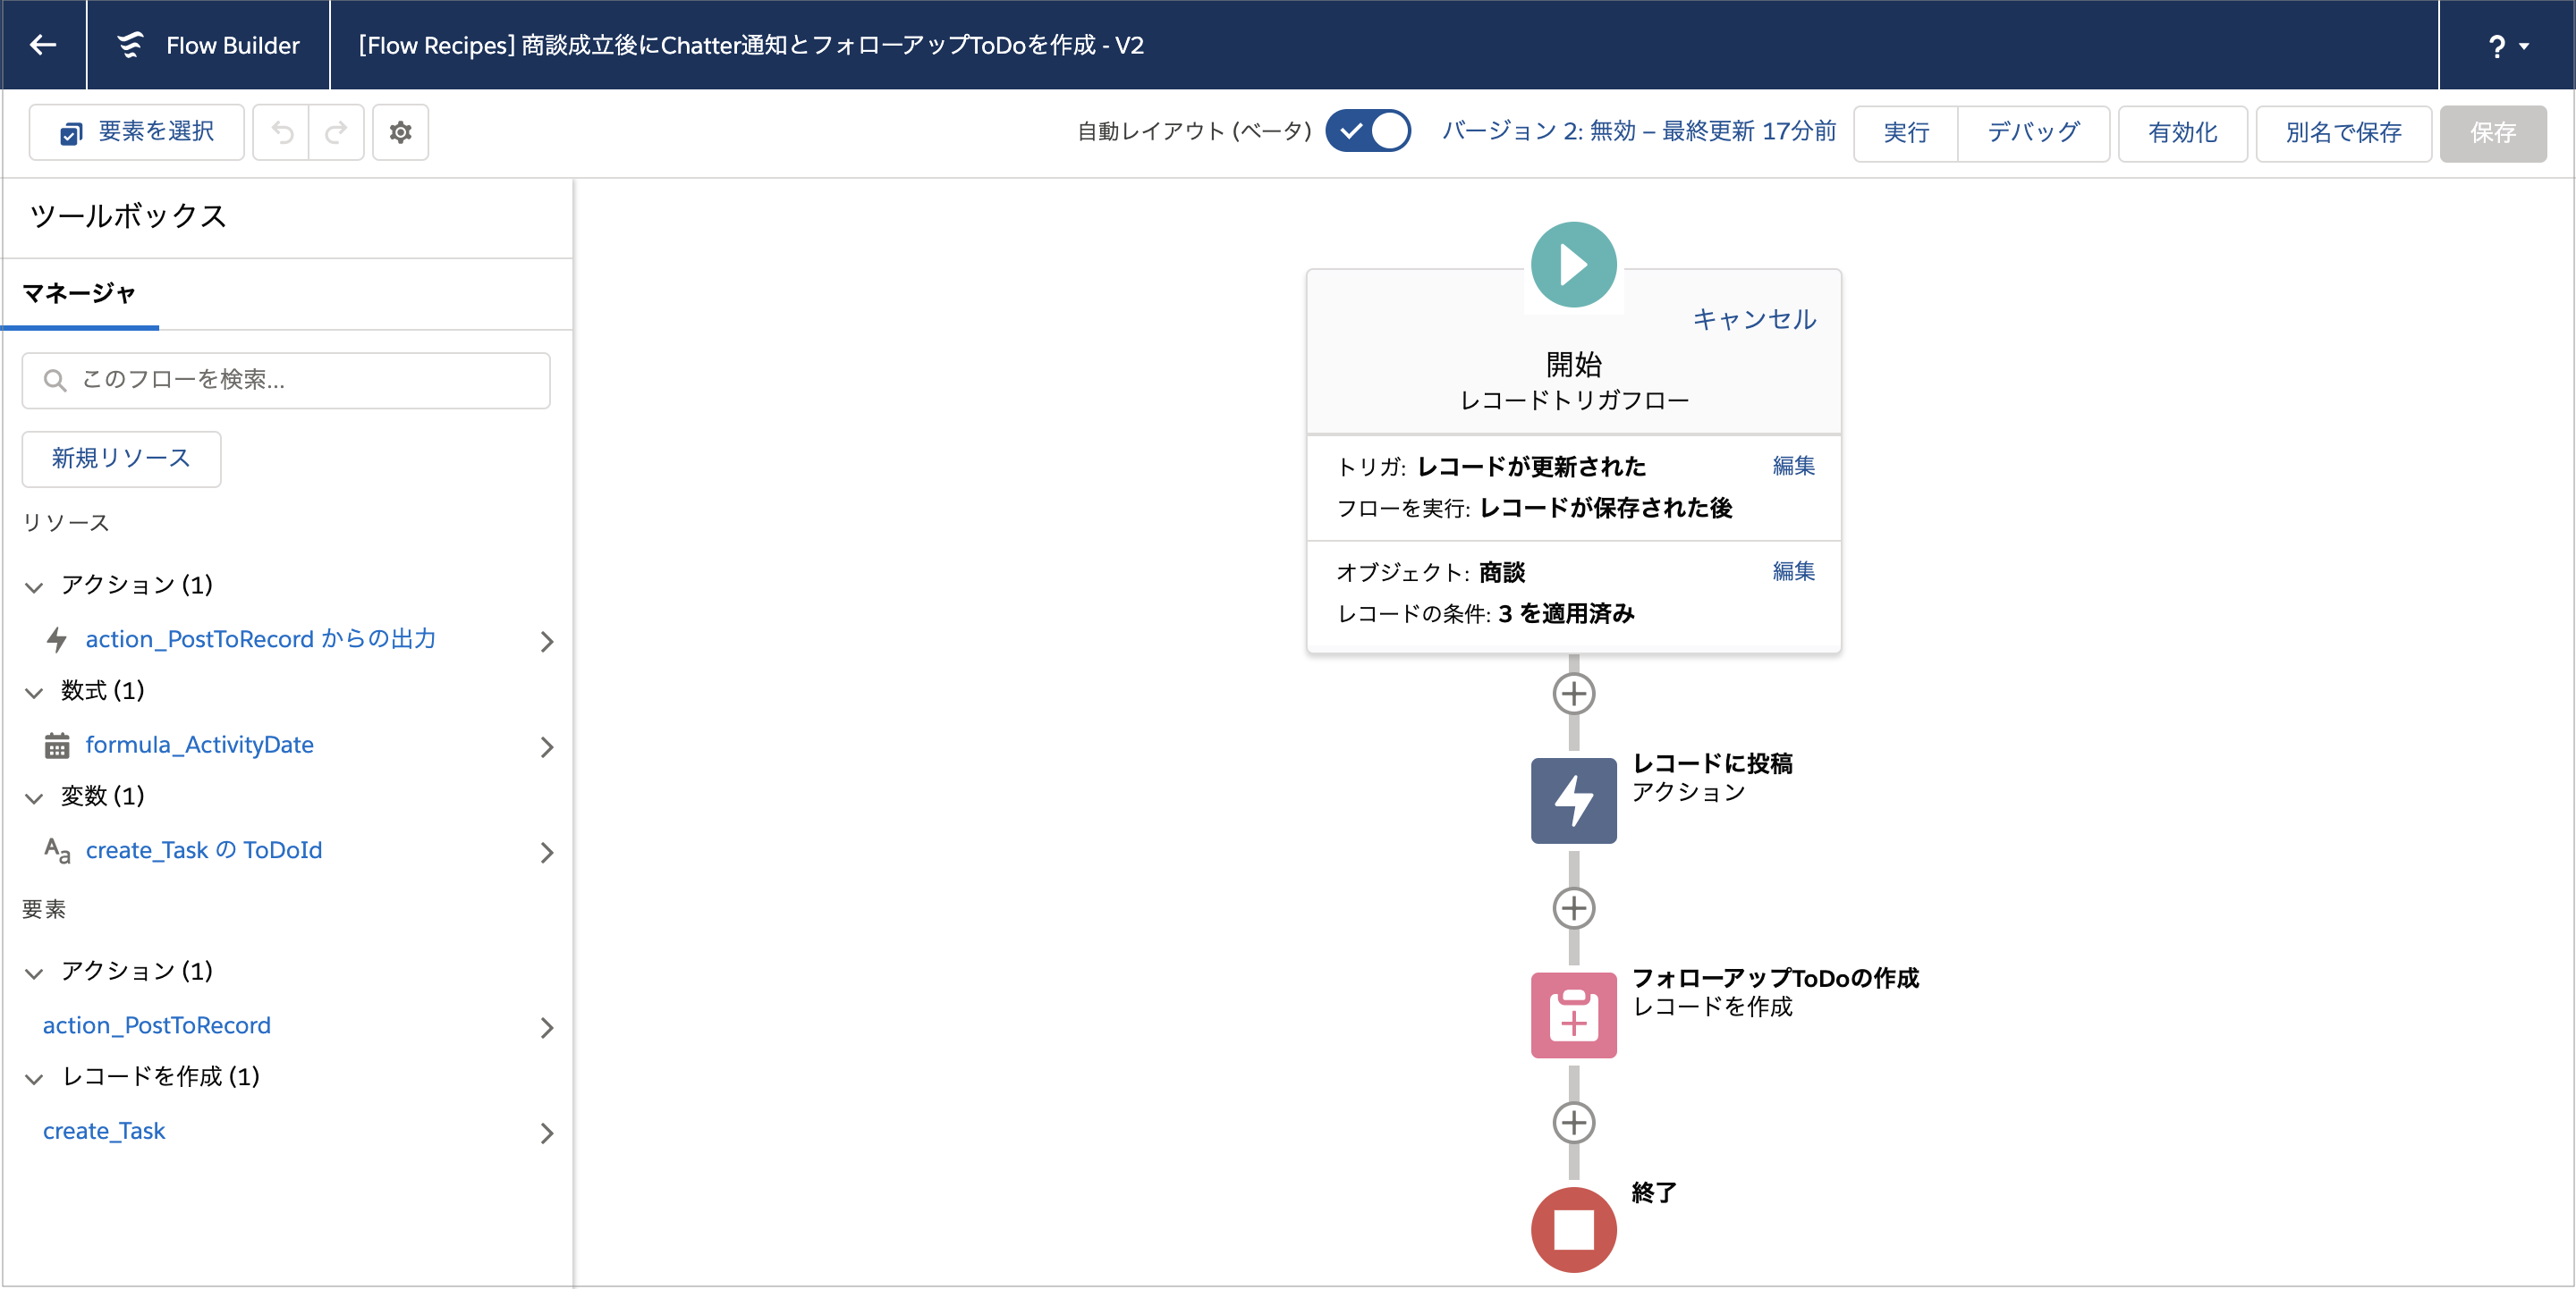Image resolution: width=2576 pixels, height=1289 pixels.
Task: Click the 要素を選択 button
Action: (x=137, y=132)
